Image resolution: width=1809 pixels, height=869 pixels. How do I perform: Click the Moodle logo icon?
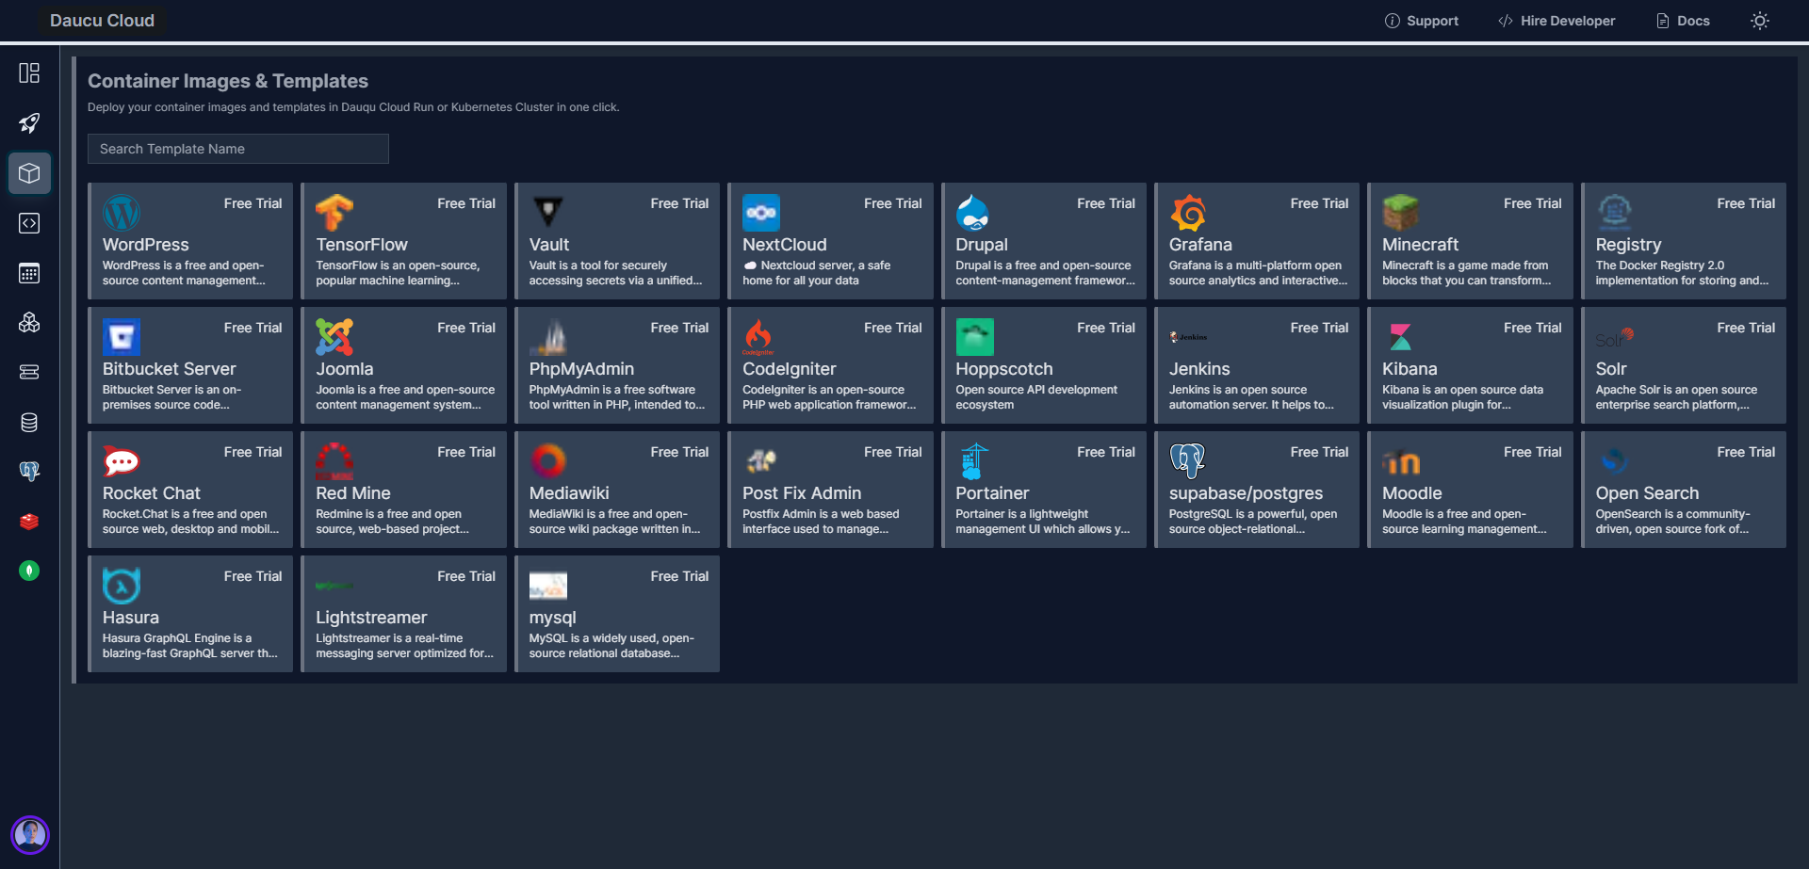coord(1401,462)
